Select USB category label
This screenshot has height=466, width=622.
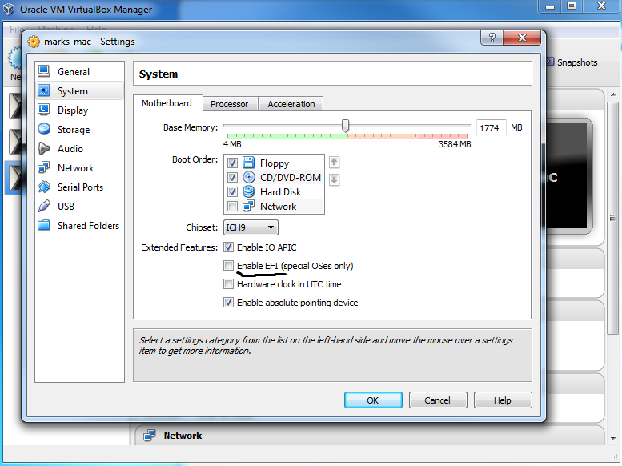pos(66,207)
